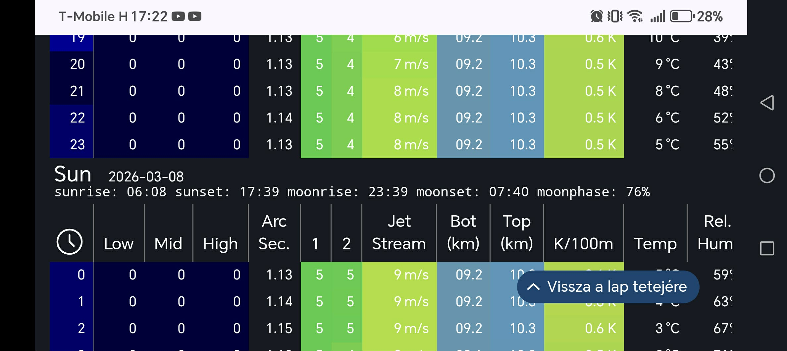Tap the Wi-Fi icon in status bar
Screen dimensions: 787x351
pos(635,16)
